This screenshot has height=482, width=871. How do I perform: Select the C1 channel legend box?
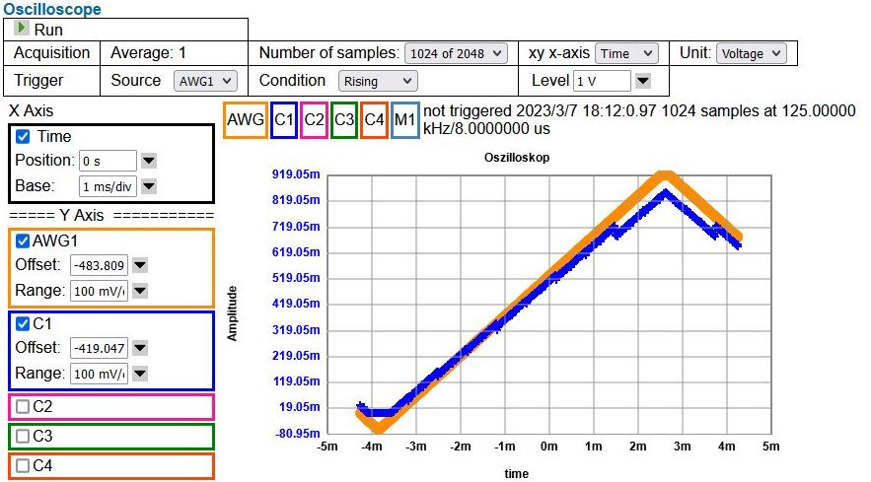pyautogui.click(x=284, y=119)
